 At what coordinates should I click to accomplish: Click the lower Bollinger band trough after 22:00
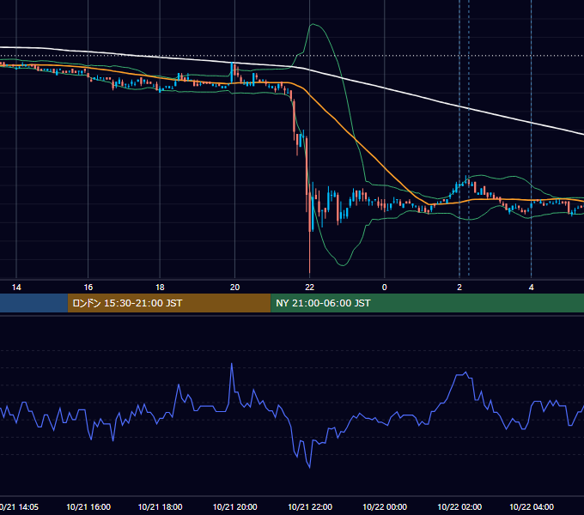pyautogui.click(x=343, y=264)
